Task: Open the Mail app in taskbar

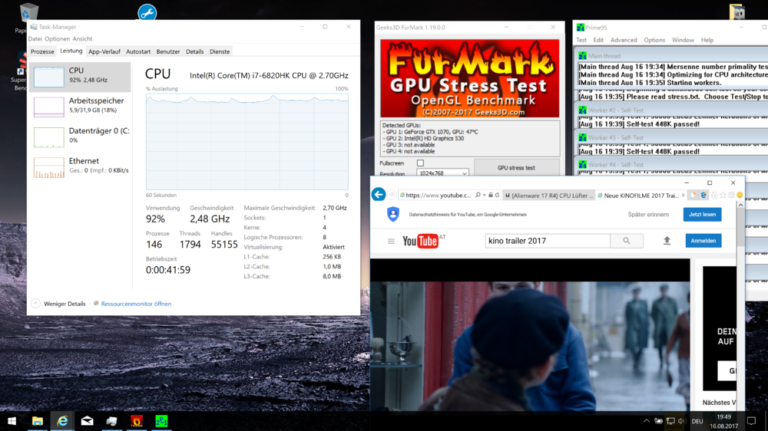Action: [x=87, y=421]
